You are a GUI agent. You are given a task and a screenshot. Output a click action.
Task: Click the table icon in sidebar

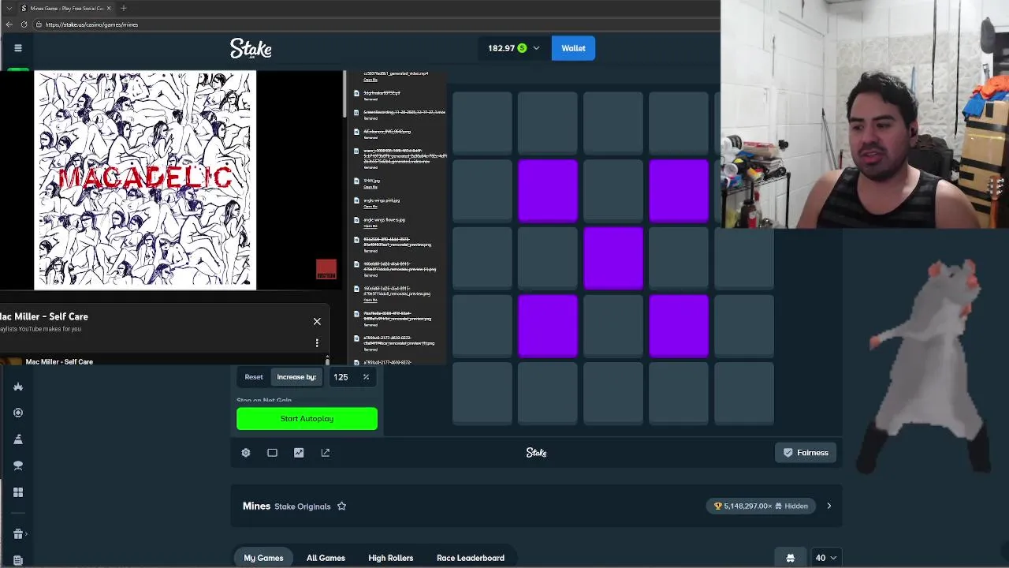18,465
